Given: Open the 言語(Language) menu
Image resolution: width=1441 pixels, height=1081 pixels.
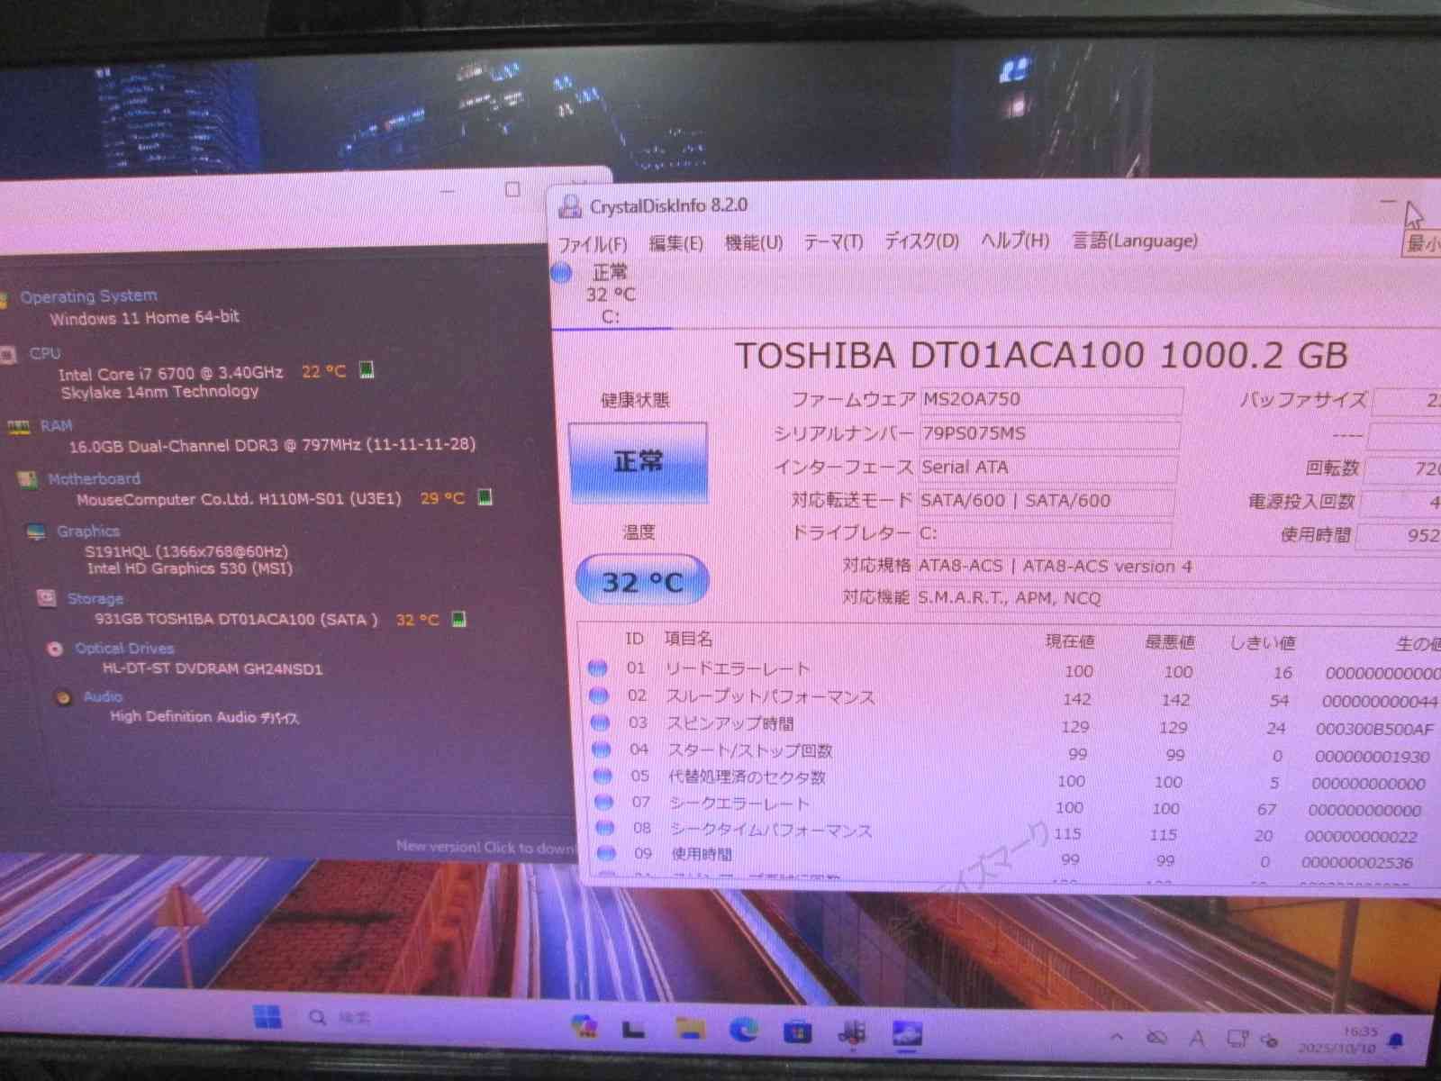Looking at the screenshot, I should 1133,241.
